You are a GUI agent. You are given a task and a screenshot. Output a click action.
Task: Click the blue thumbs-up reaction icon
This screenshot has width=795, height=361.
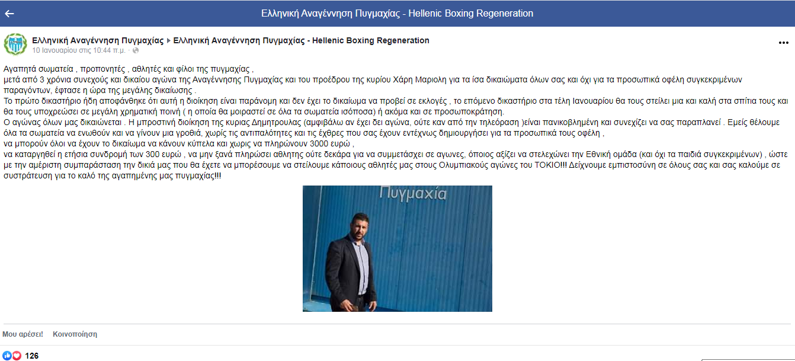pos(7,356)
